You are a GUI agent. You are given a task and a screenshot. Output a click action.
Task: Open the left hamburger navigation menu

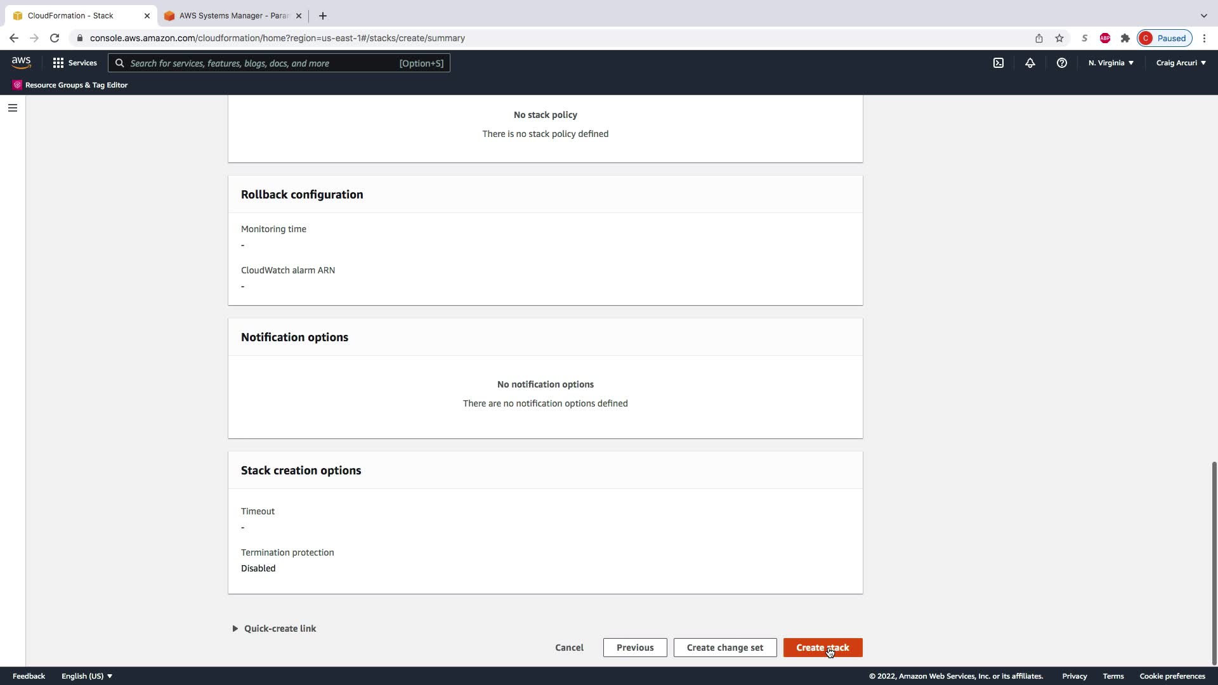click(x=12, y=108)
